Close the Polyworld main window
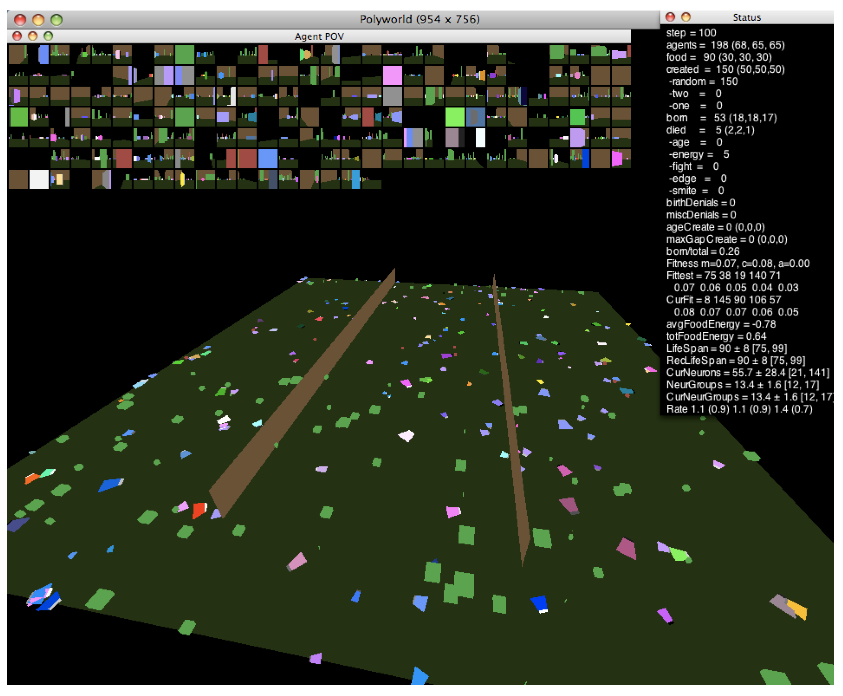This screenshot has height=696, width=843. coord(20,20)
